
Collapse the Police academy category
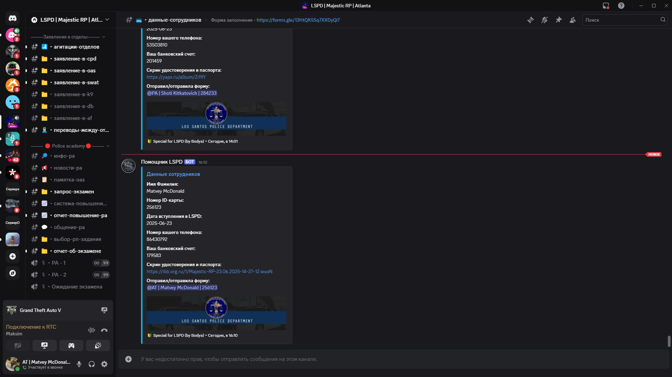coord(70,146)
